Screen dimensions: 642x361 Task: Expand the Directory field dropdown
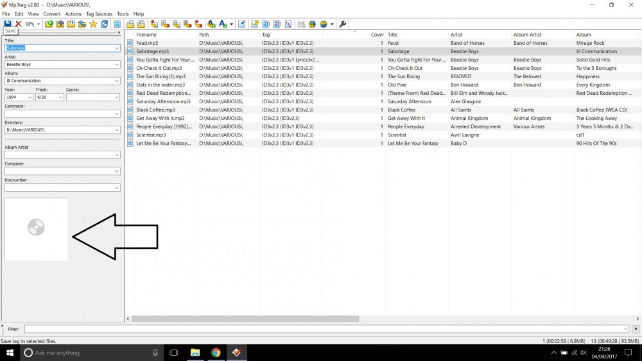117,130
